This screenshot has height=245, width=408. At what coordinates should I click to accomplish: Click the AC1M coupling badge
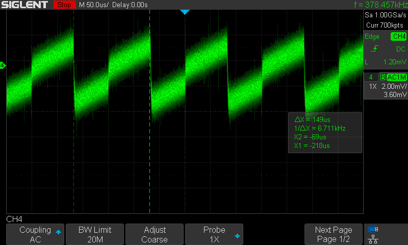click(x=396, y=77)
